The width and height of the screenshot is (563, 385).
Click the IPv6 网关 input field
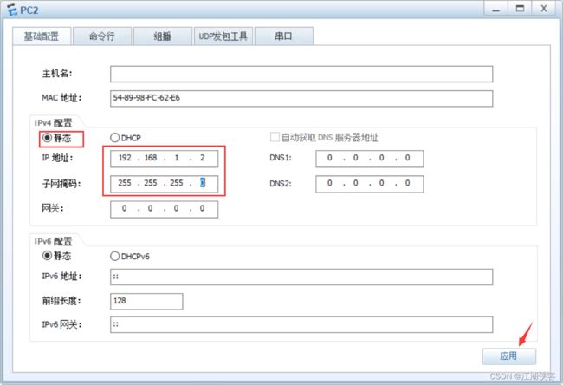pyautogui.click(x=301, y=324)
